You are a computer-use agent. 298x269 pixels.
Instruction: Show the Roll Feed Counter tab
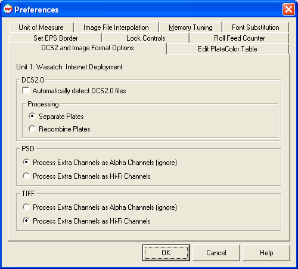[x=239, y=38]
